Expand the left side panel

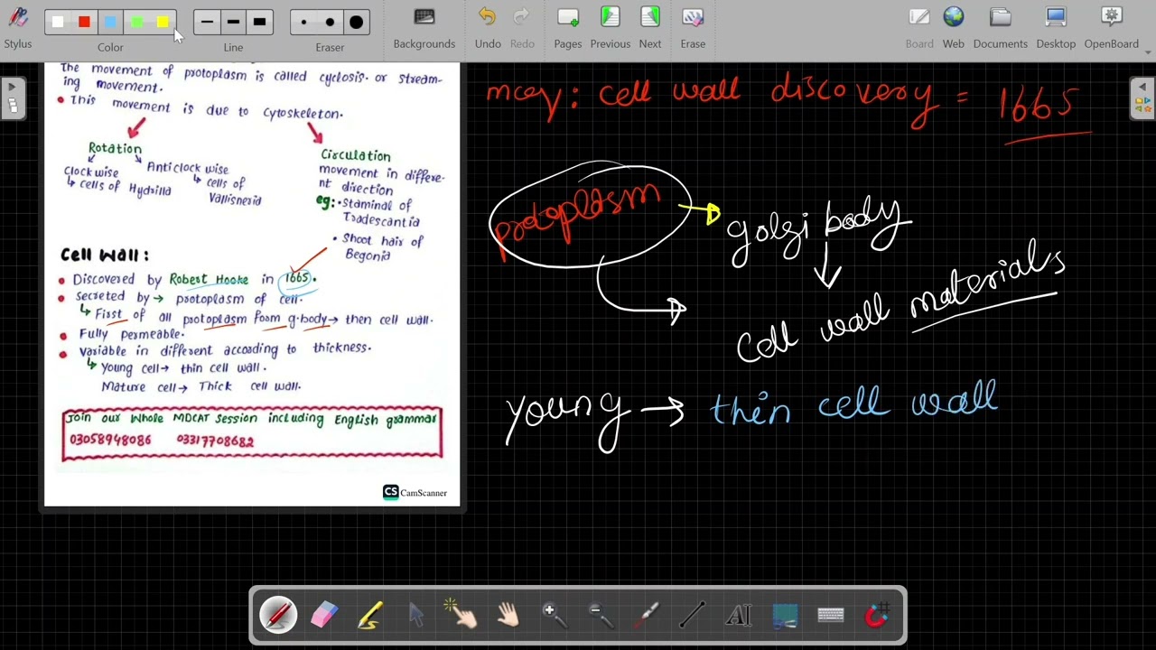click(x=13, y=98)
